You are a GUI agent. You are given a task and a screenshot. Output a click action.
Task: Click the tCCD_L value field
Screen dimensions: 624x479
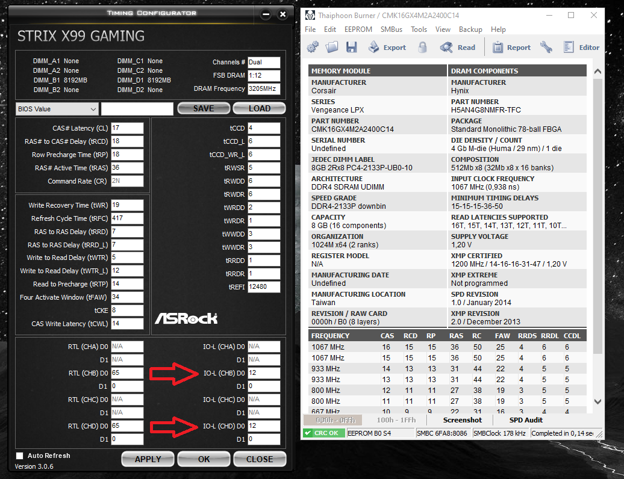click(x=264, y=141)
